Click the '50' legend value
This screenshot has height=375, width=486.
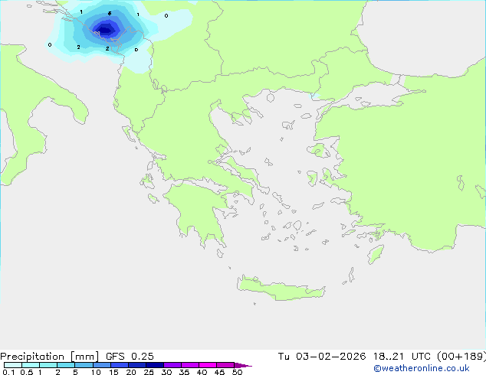pyautogui.click(x=238, y=372)
